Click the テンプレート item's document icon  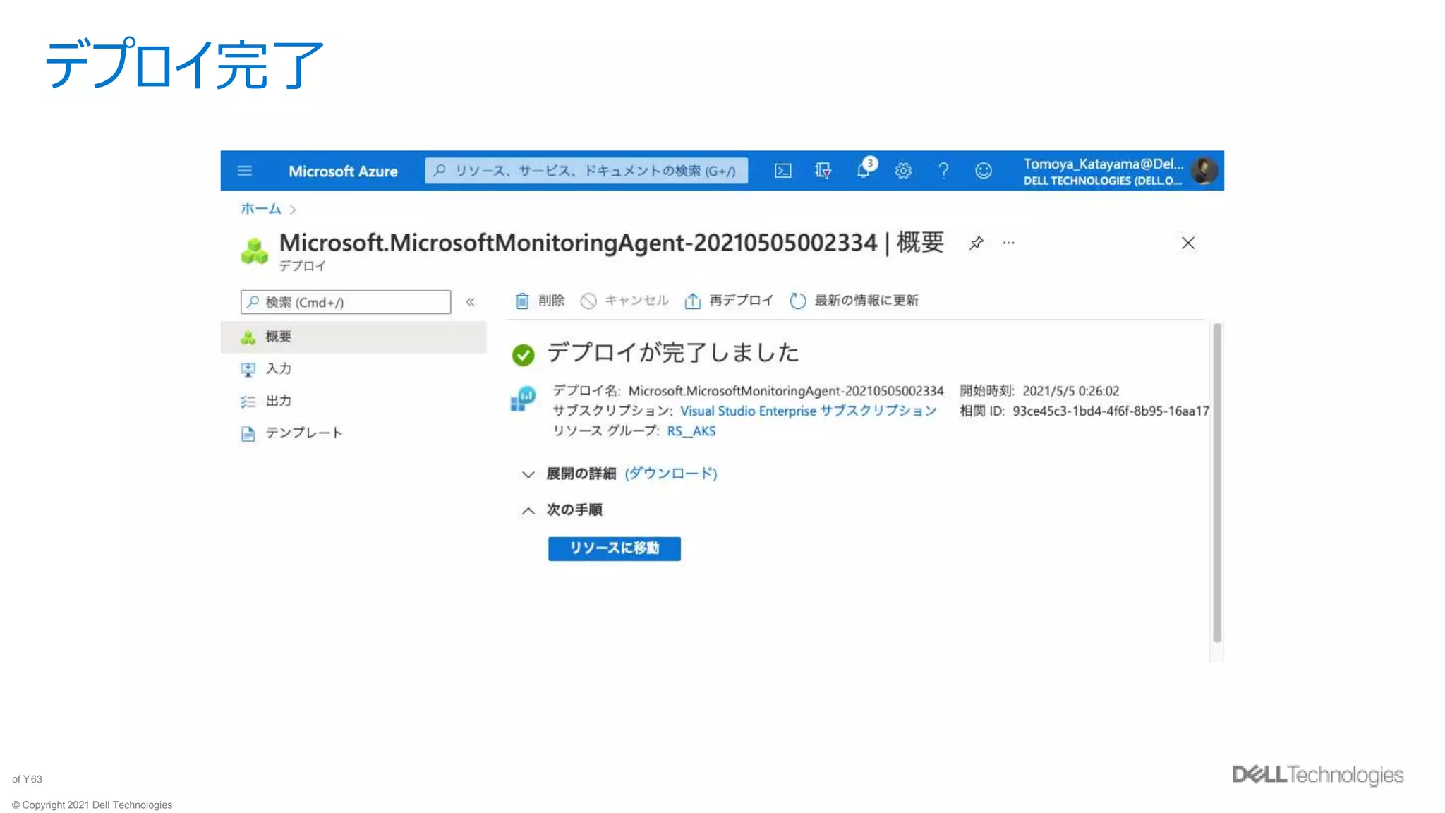click(x=248, y=433)
